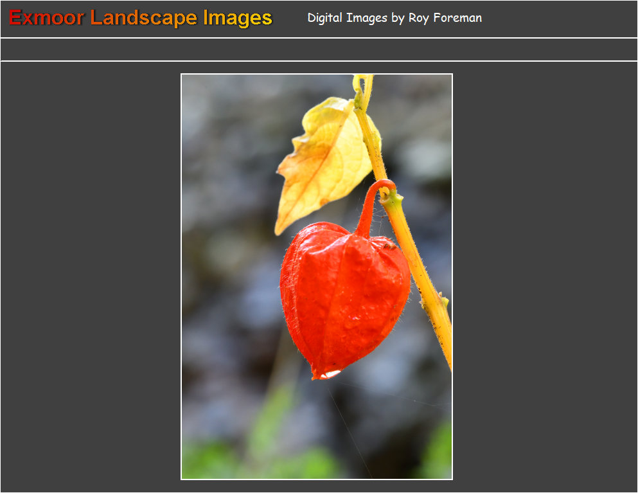Click the Exmoor Landscape Images site title
Image resolution: width=638 pixels, height=493 pixels.
[x=141, y=18]
